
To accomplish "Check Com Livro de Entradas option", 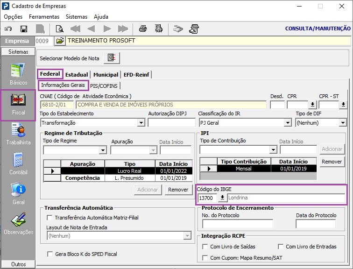I will click(281, 247).
